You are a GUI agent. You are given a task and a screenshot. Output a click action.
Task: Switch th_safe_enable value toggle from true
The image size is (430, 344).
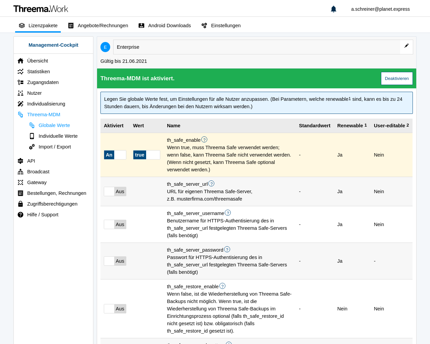coord(146,155)
